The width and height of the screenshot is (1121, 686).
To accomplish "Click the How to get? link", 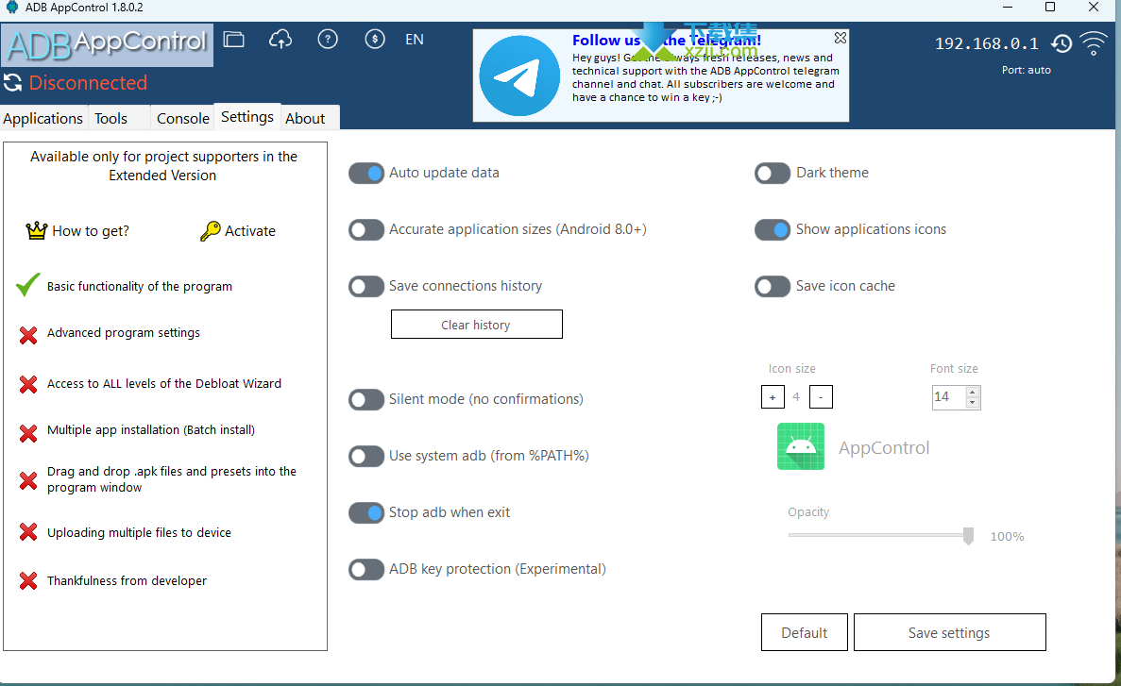I will [91, 231].
